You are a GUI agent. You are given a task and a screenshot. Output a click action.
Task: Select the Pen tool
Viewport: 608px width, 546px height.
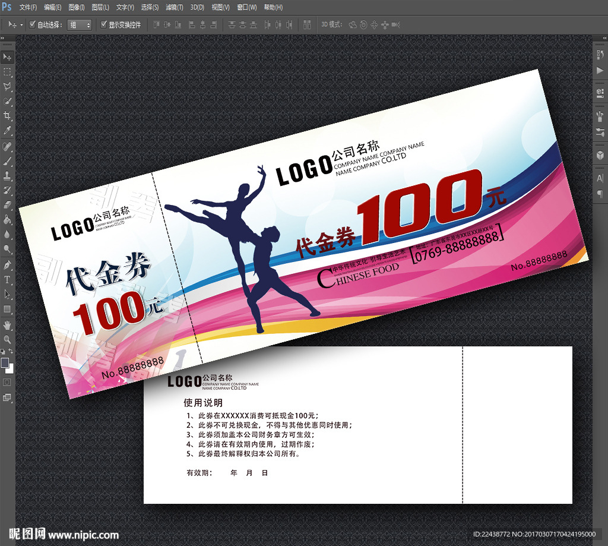pyautogui.click(x=7, y=265)
